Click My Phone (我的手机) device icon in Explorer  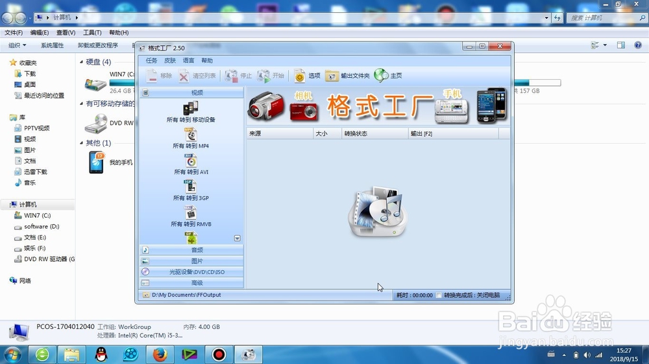pyautogui.click(x=97, y=162)
